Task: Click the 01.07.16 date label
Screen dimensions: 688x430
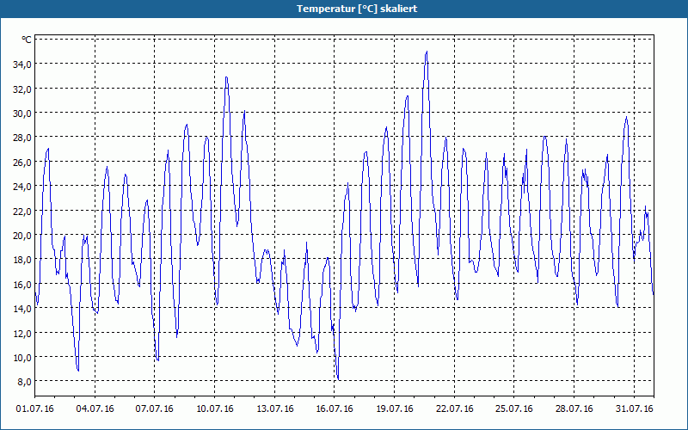Action: pos(35,409)
